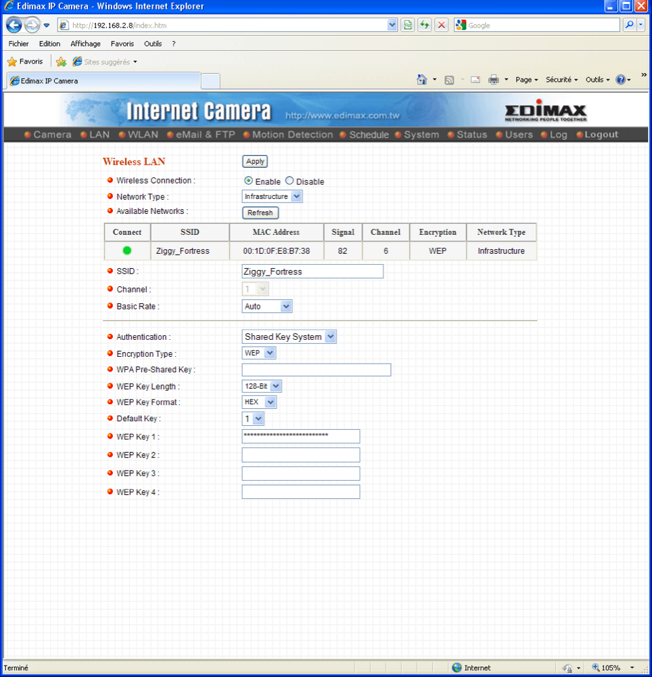Open the 105% zoom level control
This screenshot has height=677, width=652.
pos(613,668)
